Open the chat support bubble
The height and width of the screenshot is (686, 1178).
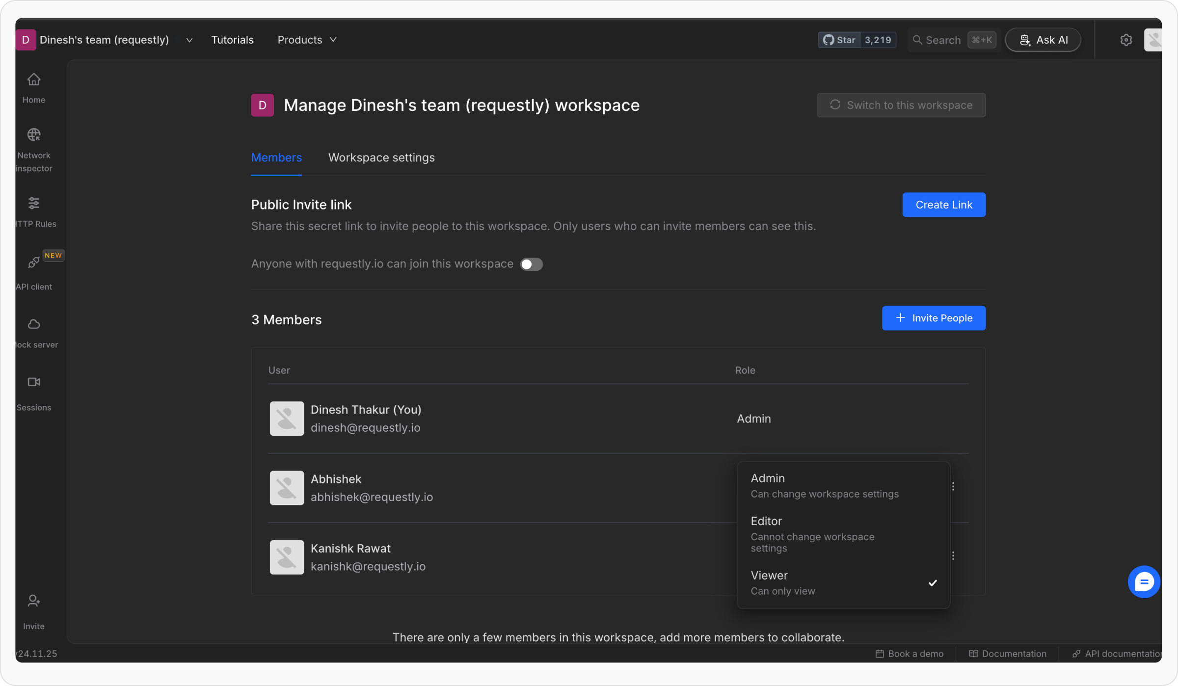[1144, 582]
